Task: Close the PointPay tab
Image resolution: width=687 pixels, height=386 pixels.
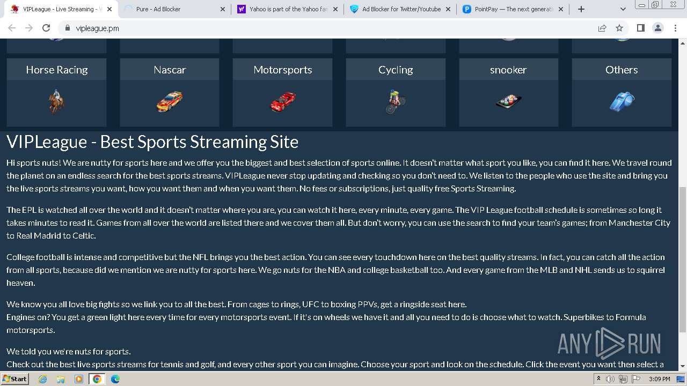Action: 561,9
